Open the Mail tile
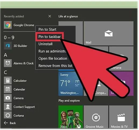This screenshot has height=130, width=139. [109, 33]
